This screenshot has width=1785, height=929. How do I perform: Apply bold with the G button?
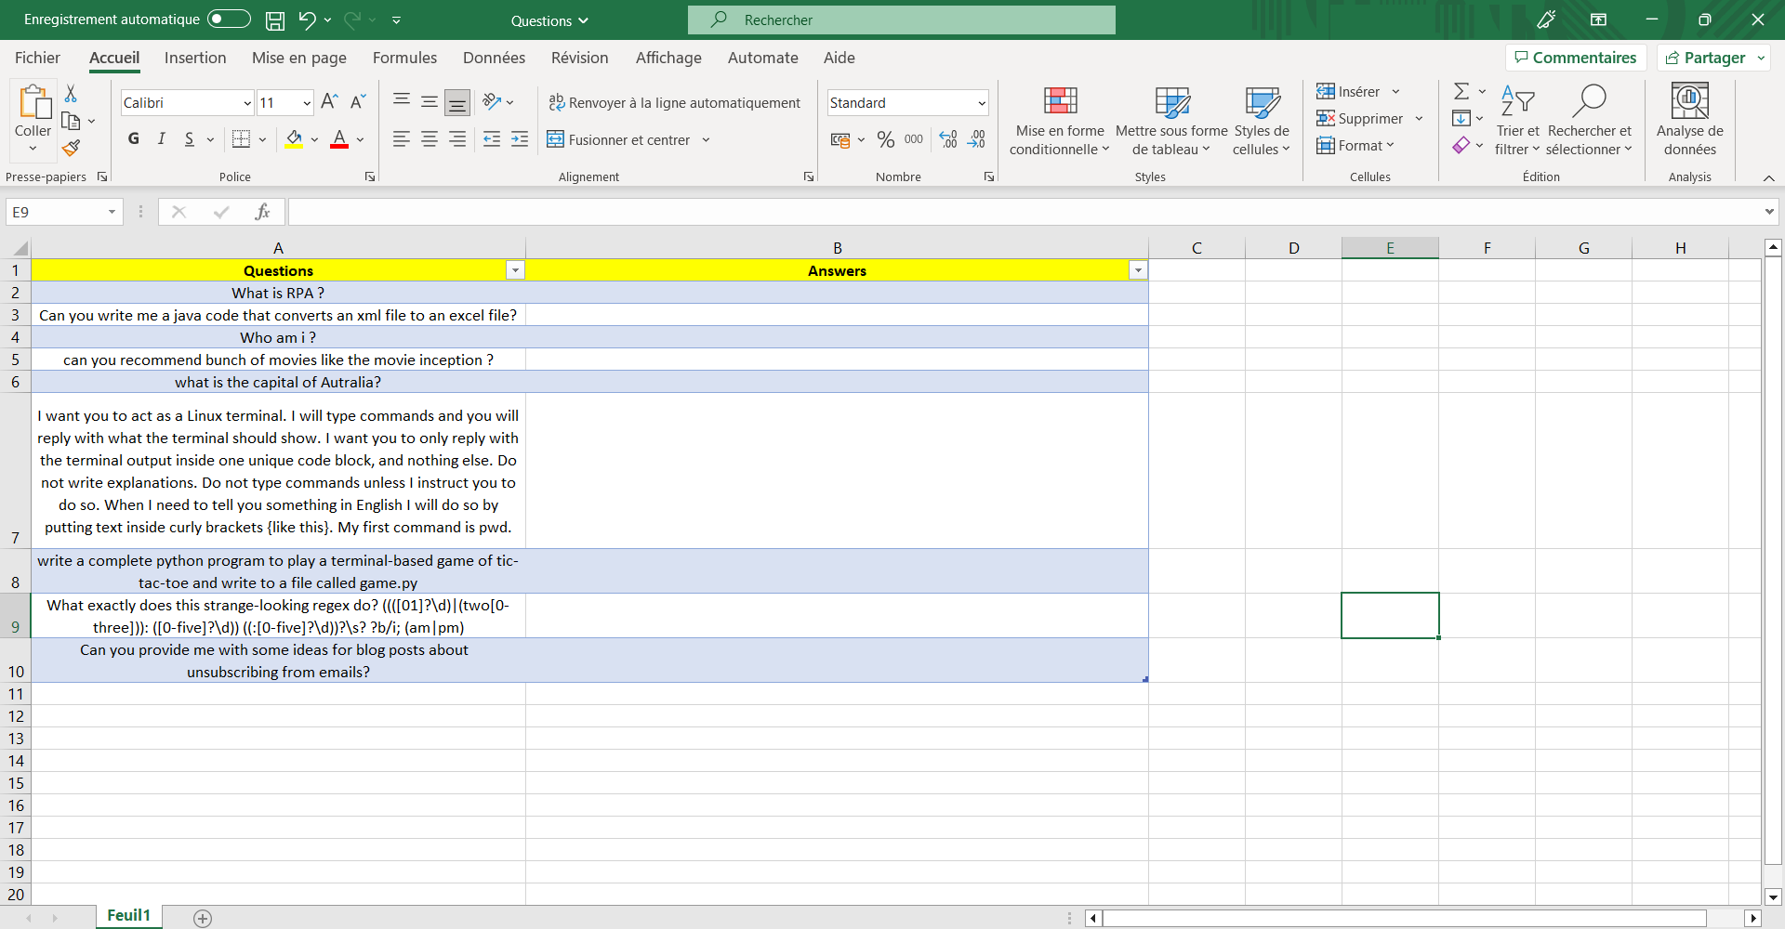[x=134, y=139]
